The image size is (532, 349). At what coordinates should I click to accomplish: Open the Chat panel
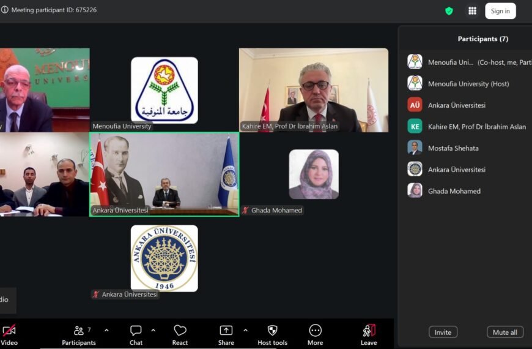(136, 335)
